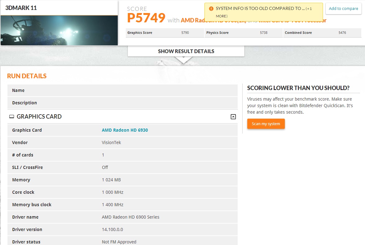365x245 pixels.
Task: Click the GRAPHICS CARD section header
Action: (122, 116)
